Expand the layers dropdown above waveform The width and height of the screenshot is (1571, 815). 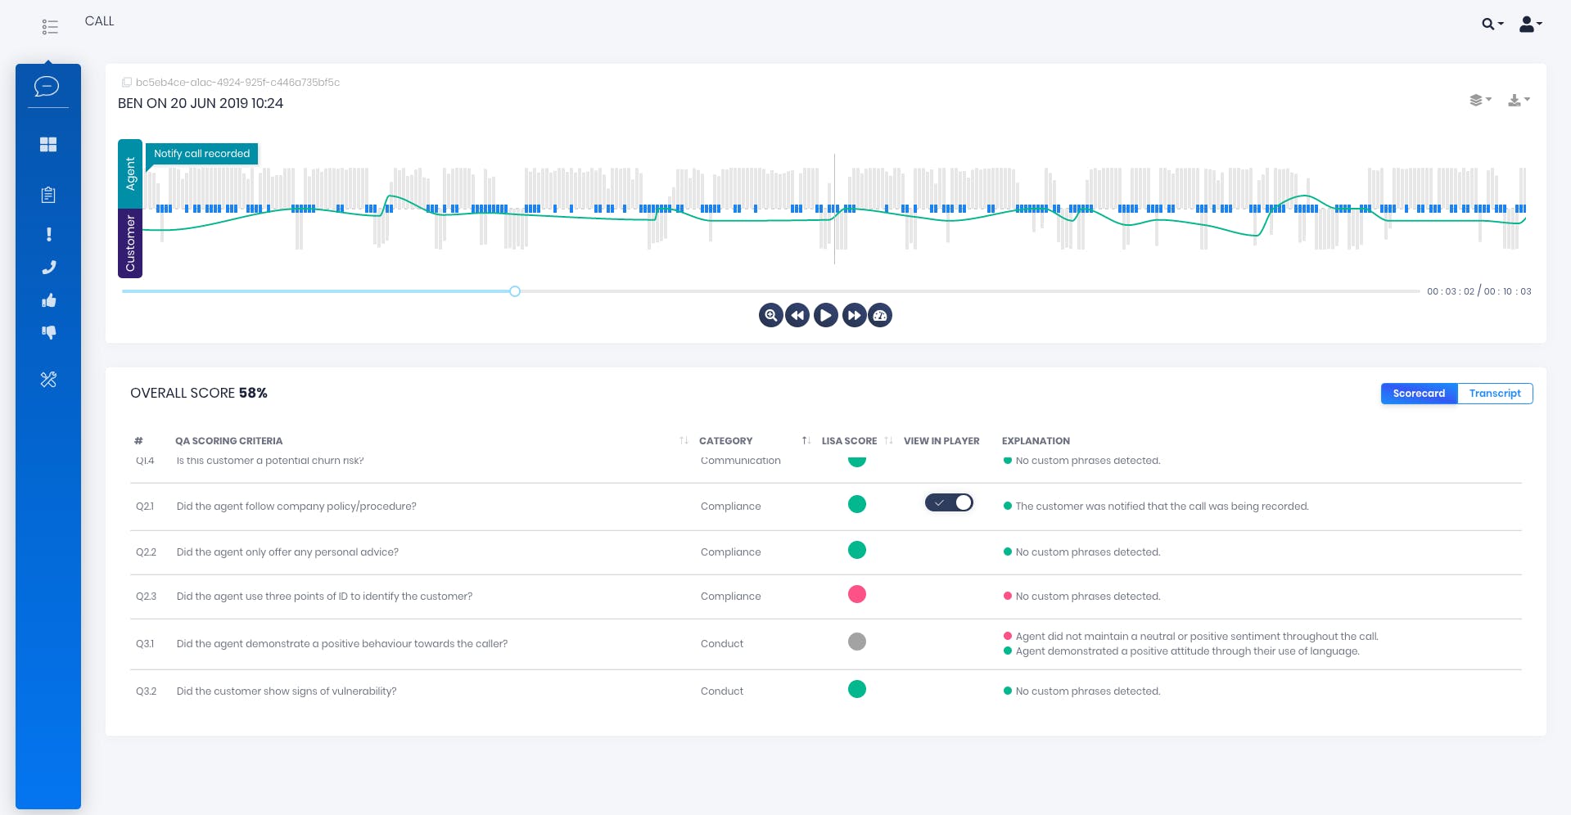click(1480, 100)
